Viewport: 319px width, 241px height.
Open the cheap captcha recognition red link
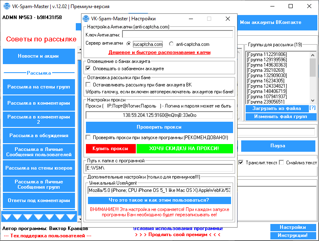click(x=159, y=52)
